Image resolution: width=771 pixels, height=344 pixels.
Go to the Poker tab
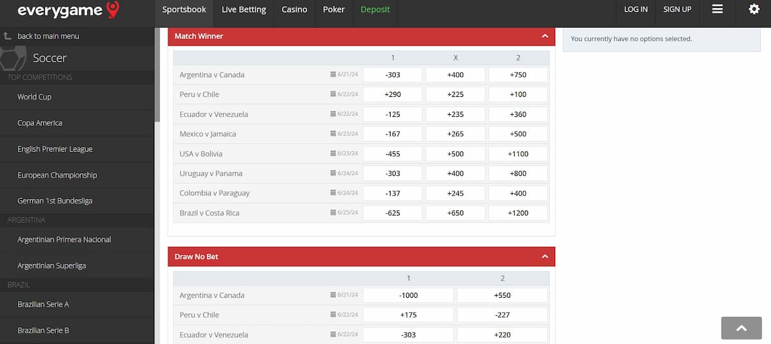334,10
